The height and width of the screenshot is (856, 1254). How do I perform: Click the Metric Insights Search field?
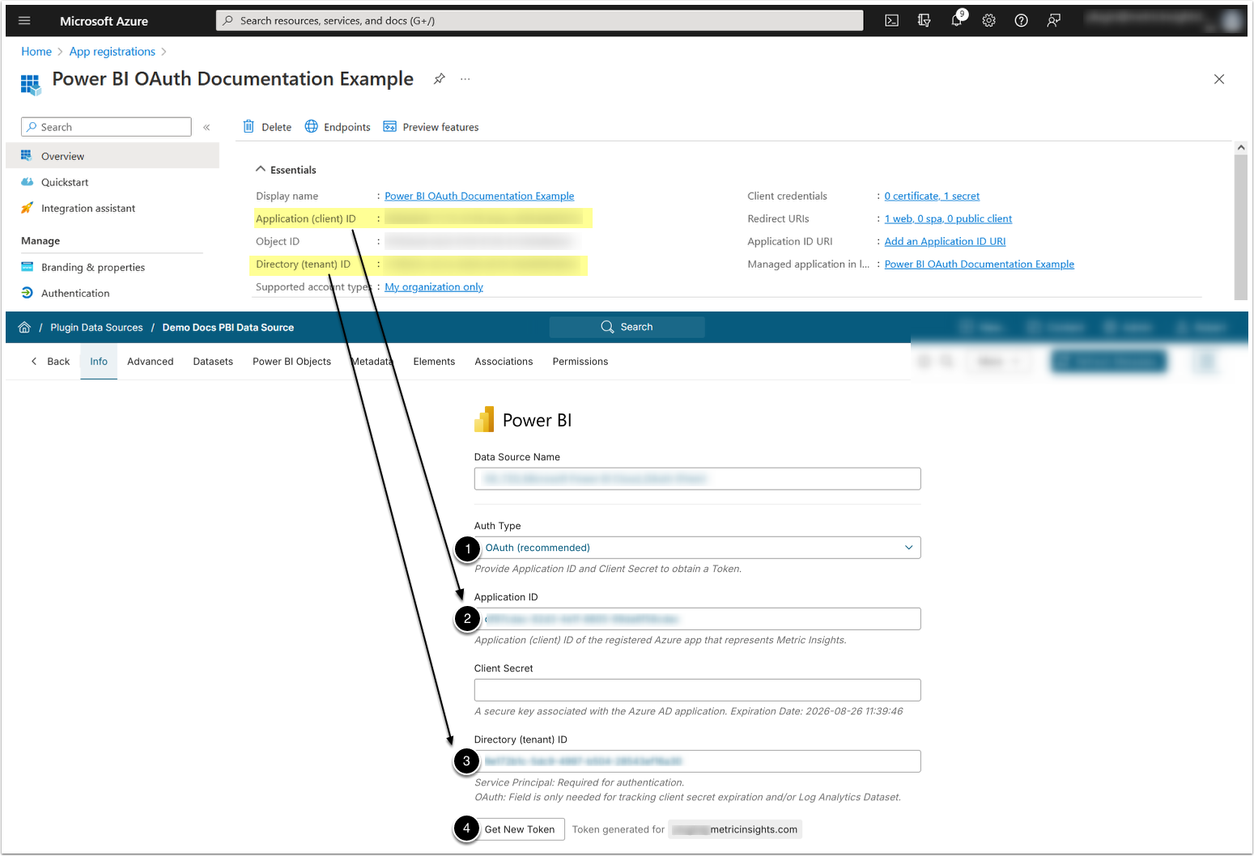tap(627, 327)
